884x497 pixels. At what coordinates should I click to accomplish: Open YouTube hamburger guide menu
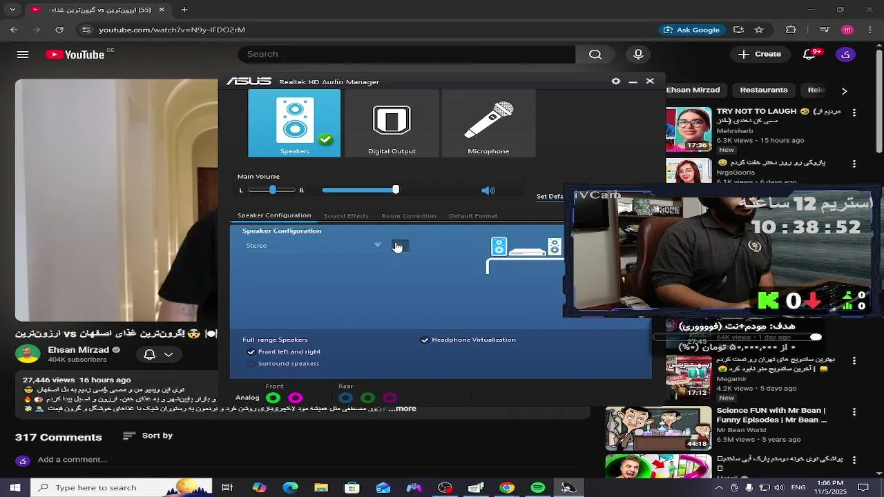23,55
